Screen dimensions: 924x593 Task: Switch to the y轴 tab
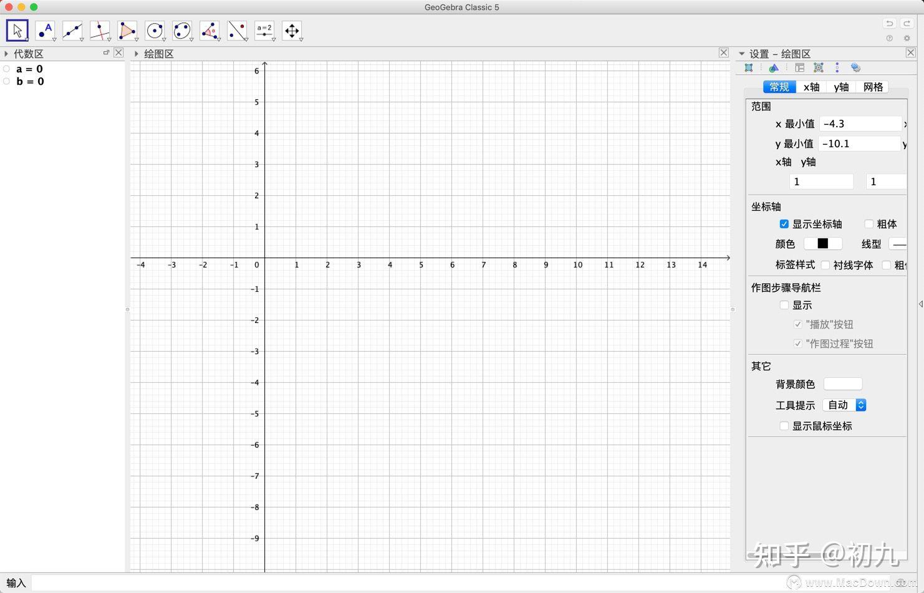pyautogui.click(x=841, y=87)
